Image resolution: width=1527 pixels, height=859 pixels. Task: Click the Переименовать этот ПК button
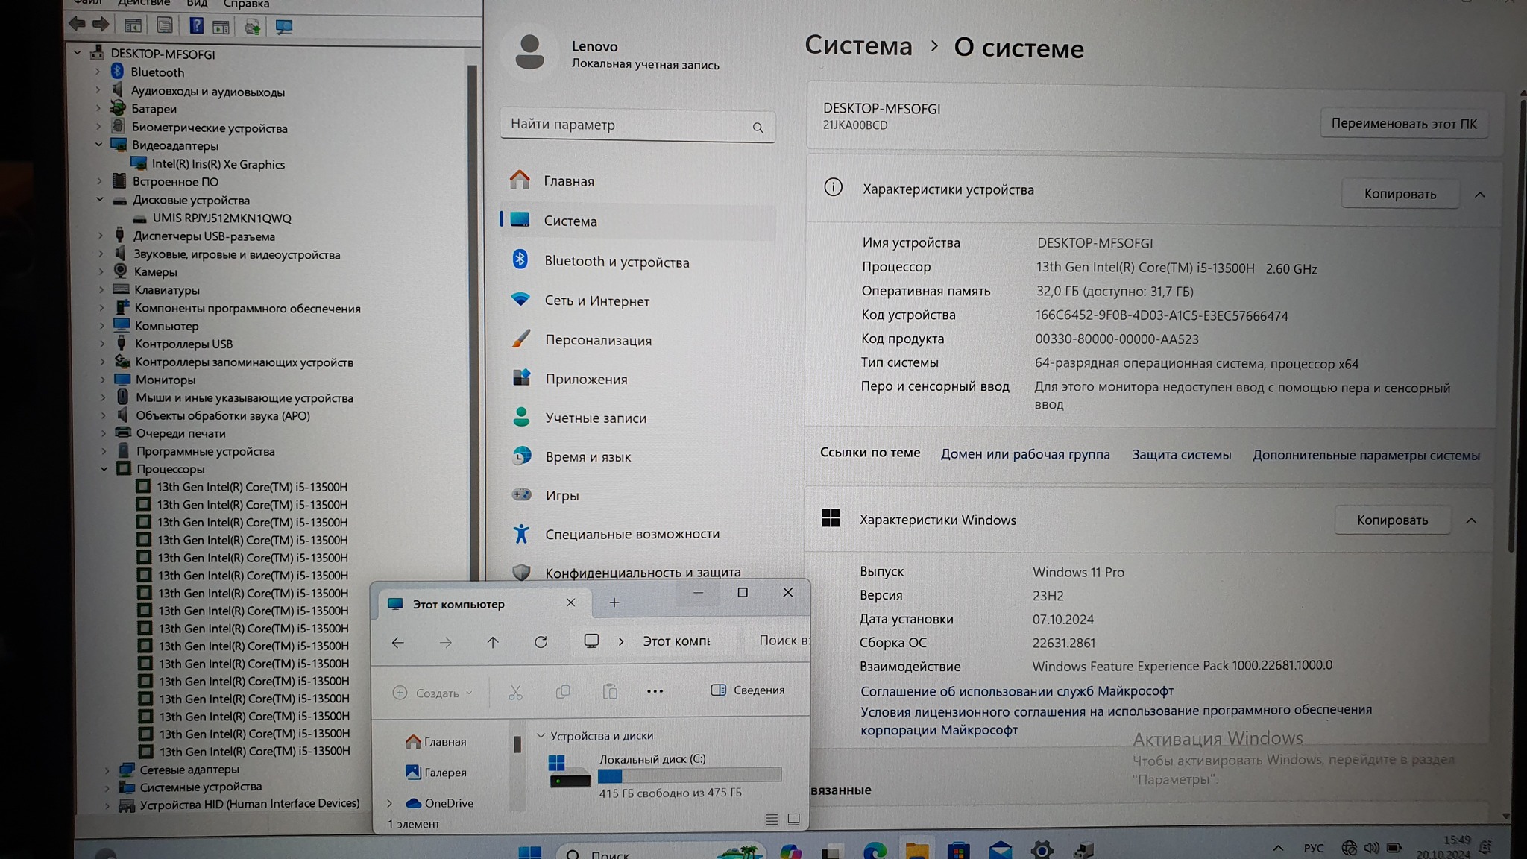click(1403, 124)
